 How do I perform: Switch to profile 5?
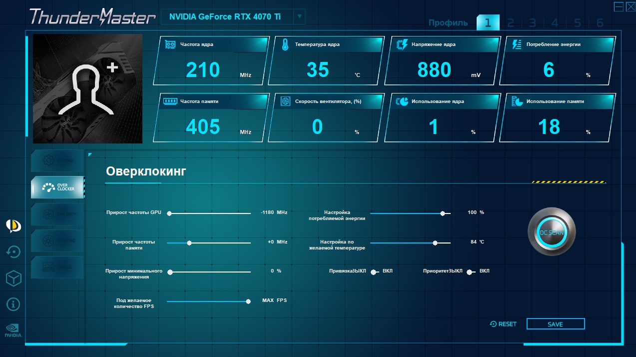(578, 22)
